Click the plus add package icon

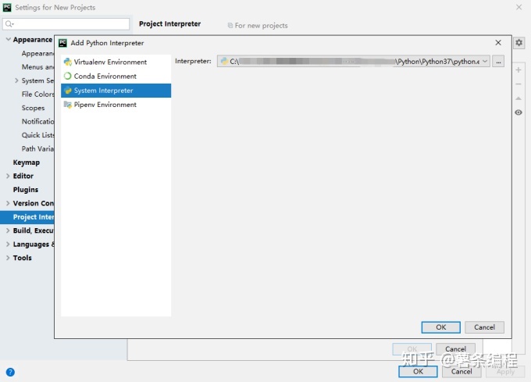click(x=519, y=70)
